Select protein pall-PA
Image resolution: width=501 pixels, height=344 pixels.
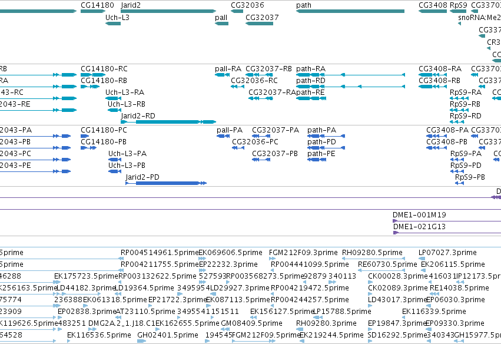pyautogui.click(x=223, y=136)
